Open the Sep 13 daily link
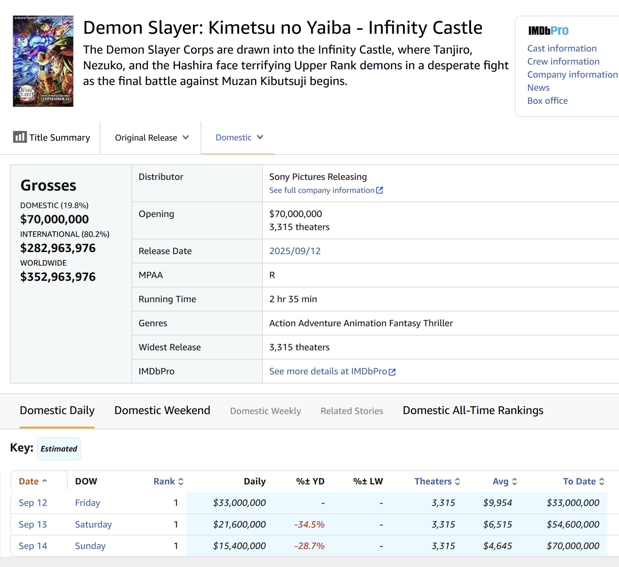Screen dimensions: 619x567 click(33, 524)
